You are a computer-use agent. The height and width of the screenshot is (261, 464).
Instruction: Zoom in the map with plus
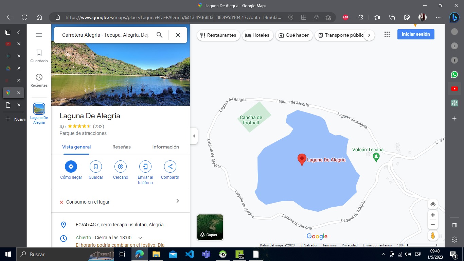click(433, 215)
